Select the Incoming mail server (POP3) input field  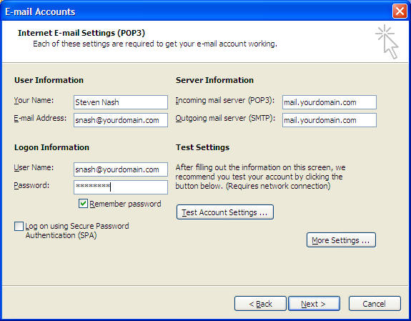point(330,102)
